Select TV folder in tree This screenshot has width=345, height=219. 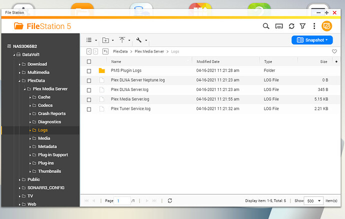point(30,196)
